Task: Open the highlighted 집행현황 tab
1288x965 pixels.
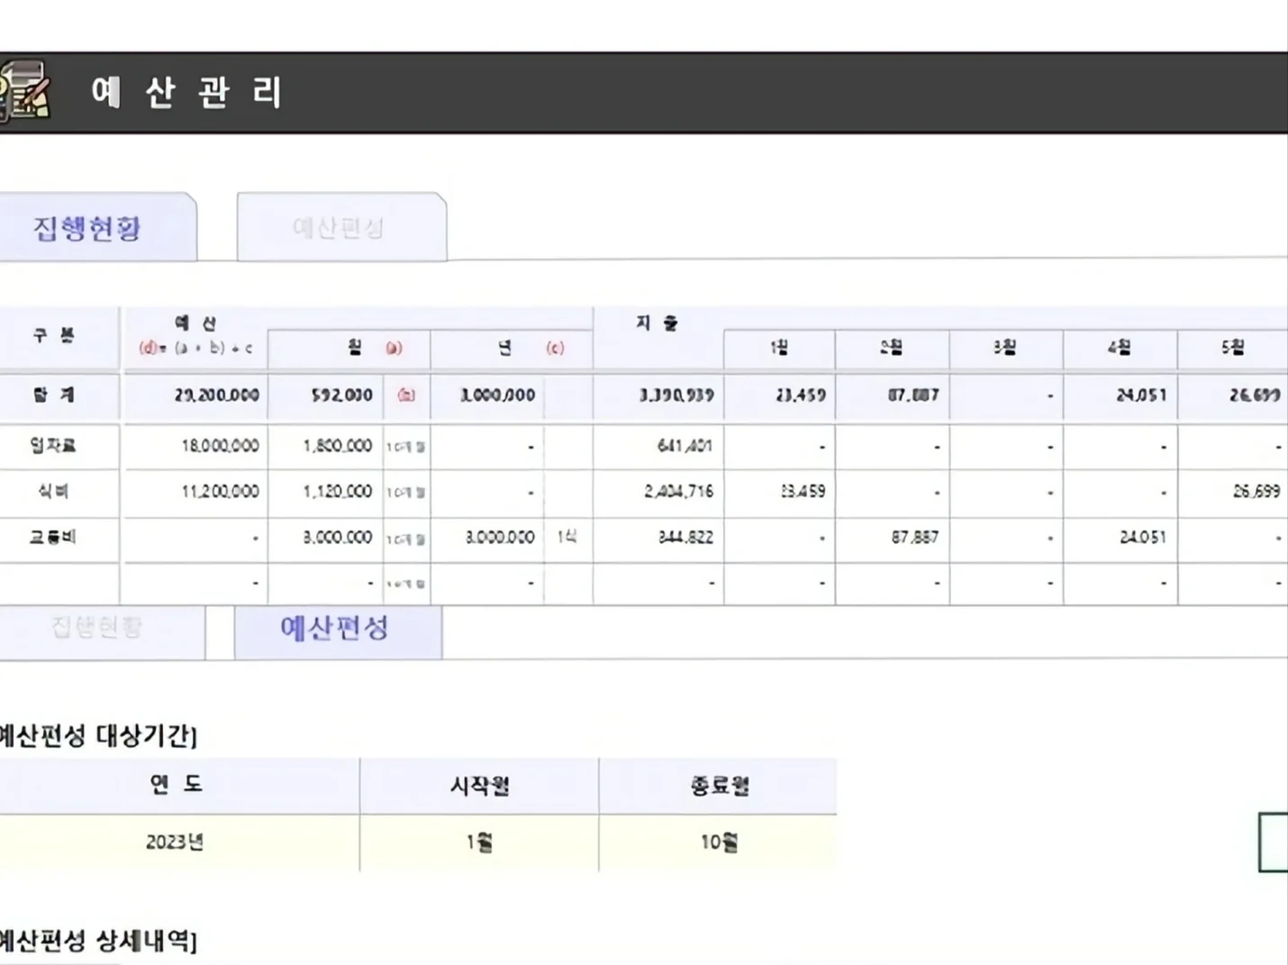Action: (97, 227)
